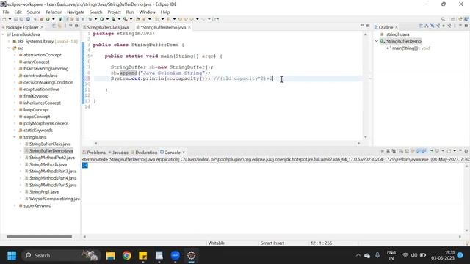Click the editor vertical scrollbar down arrow
This screenshot has width=470, height=264.
366,137
